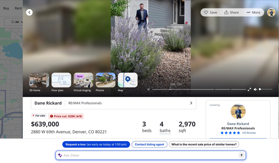
Task: Open the Virtual staging thumbnail
Action: coord(83,80)
